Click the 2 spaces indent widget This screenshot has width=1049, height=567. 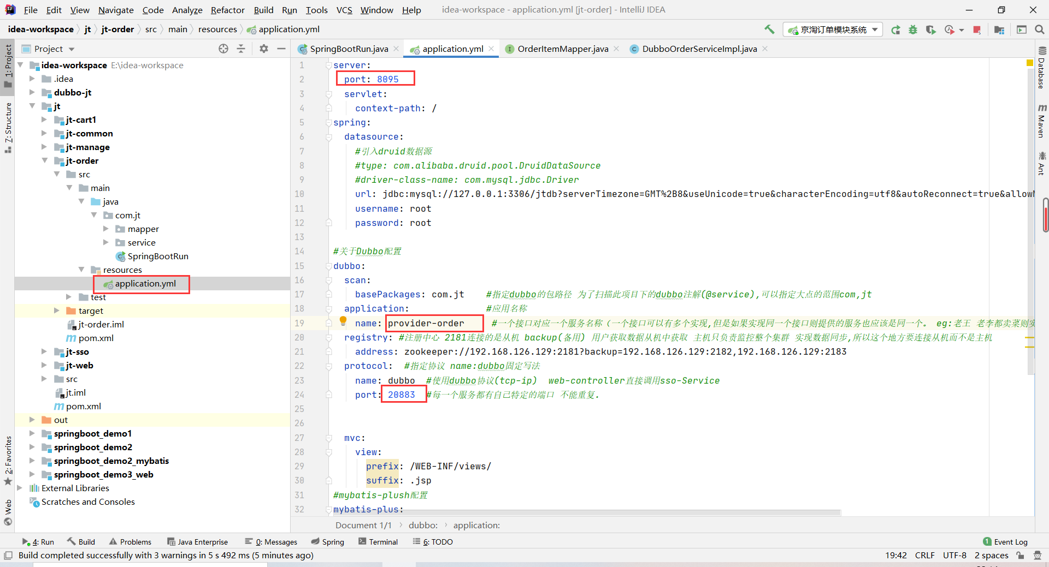(991, 556)
